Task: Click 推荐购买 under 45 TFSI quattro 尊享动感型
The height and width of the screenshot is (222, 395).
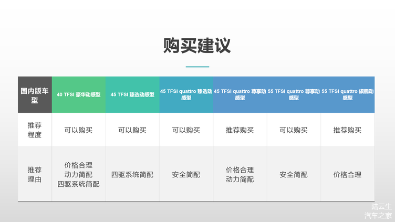Action: [x=240, y=130]
